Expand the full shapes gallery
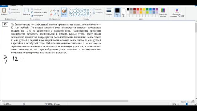Viewport: 197px width, 111px height. pos(91,15)
